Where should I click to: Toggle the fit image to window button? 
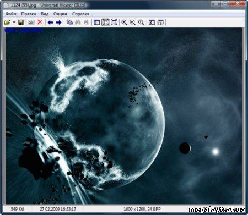(105, 22)
